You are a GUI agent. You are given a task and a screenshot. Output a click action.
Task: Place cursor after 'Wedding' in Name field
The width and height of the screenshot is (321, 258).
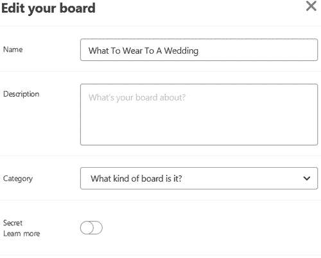200,51
